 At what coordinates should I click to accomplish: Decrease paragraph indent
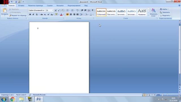[x=82, y=10]
